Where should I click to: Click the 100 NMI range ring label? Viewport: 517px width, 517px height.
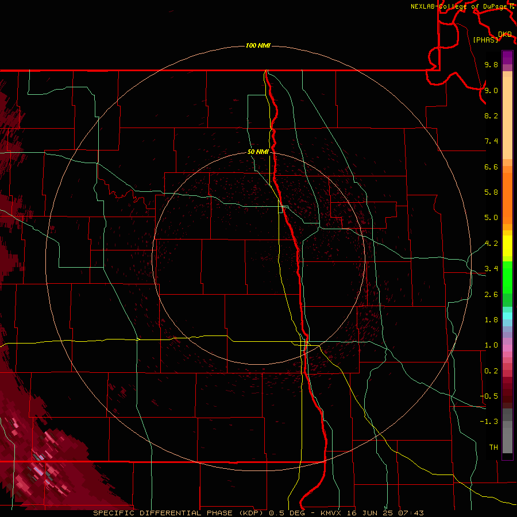tap(258, 45)
